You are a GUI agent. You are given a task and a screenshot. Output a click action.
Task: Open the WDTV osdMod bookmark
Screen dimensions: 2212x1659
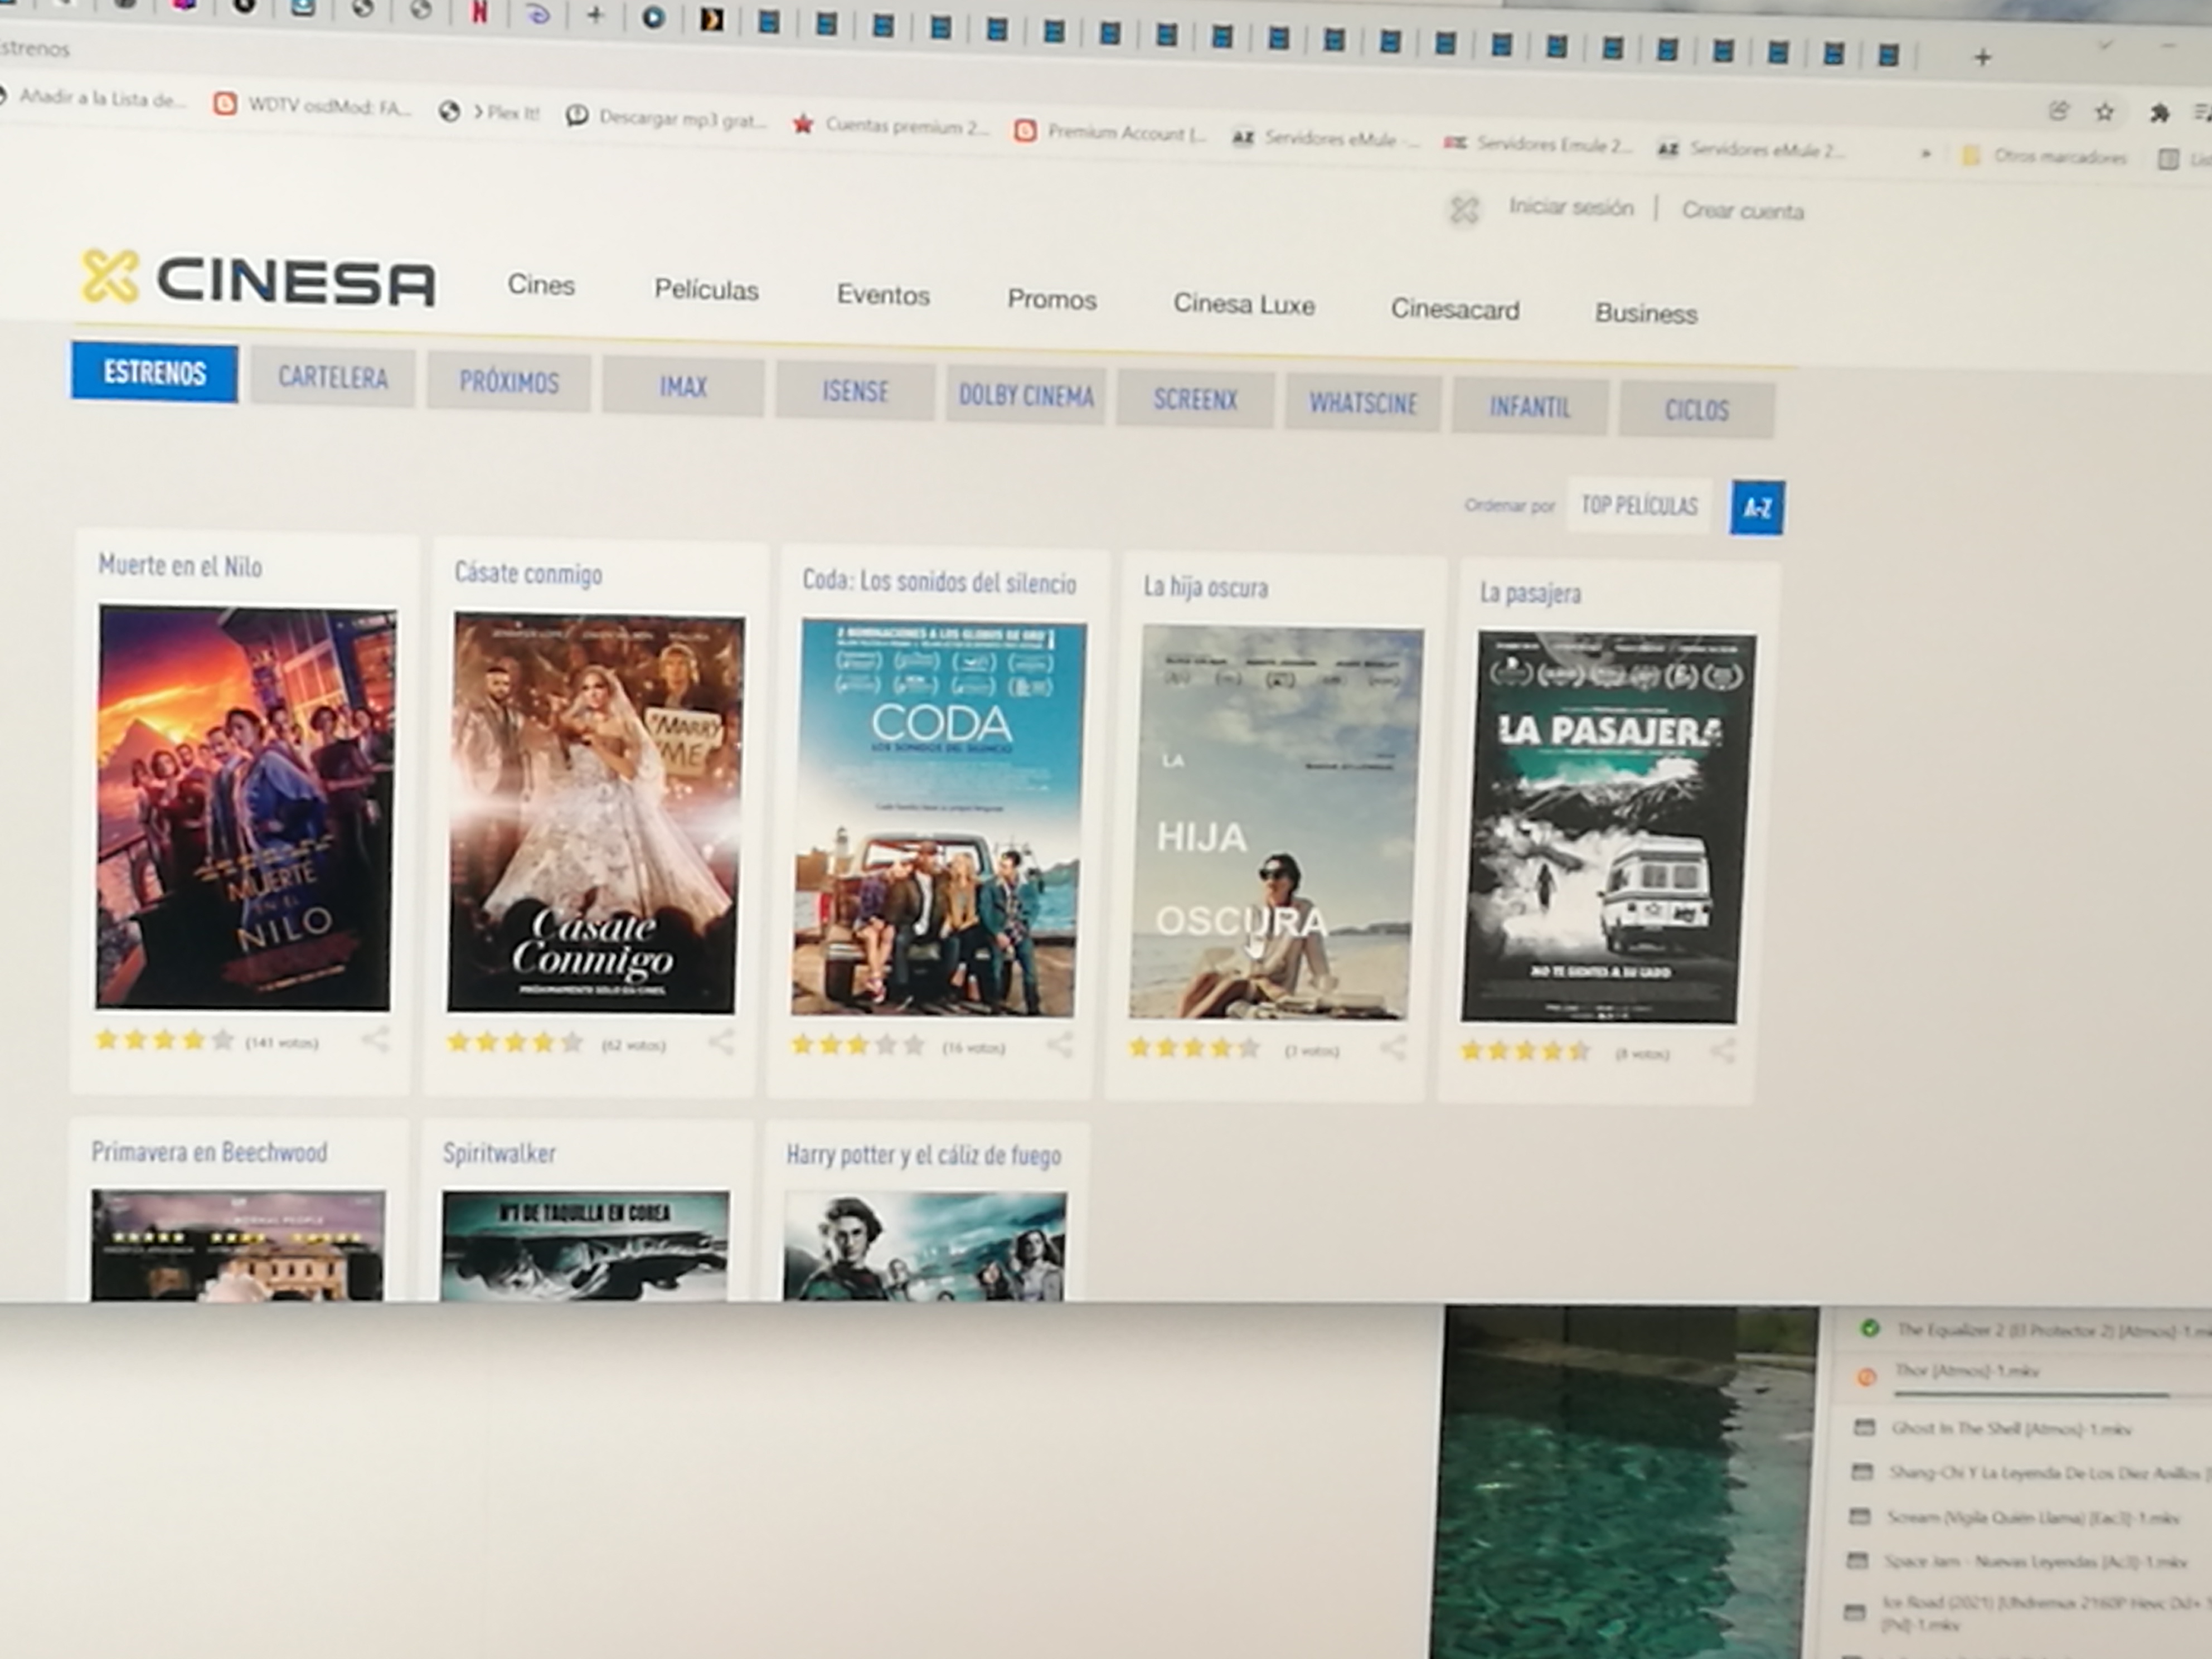pyautogui.click(x=313, y=105)
